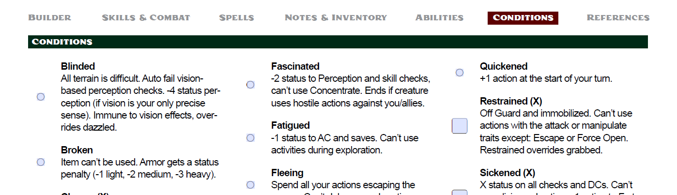Click the green Conditions section header
This screenshot has width=677, height=195.
point(338,42)
